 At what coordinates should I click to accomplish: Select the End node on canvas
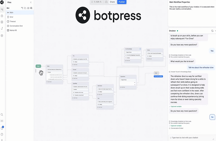point(156,73)
